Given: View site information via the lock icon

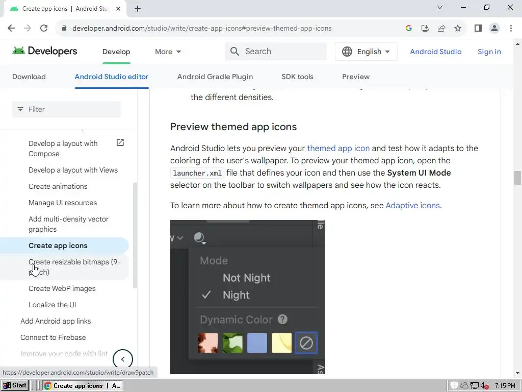Looking at the screenshot, I should tap(64, 28).
